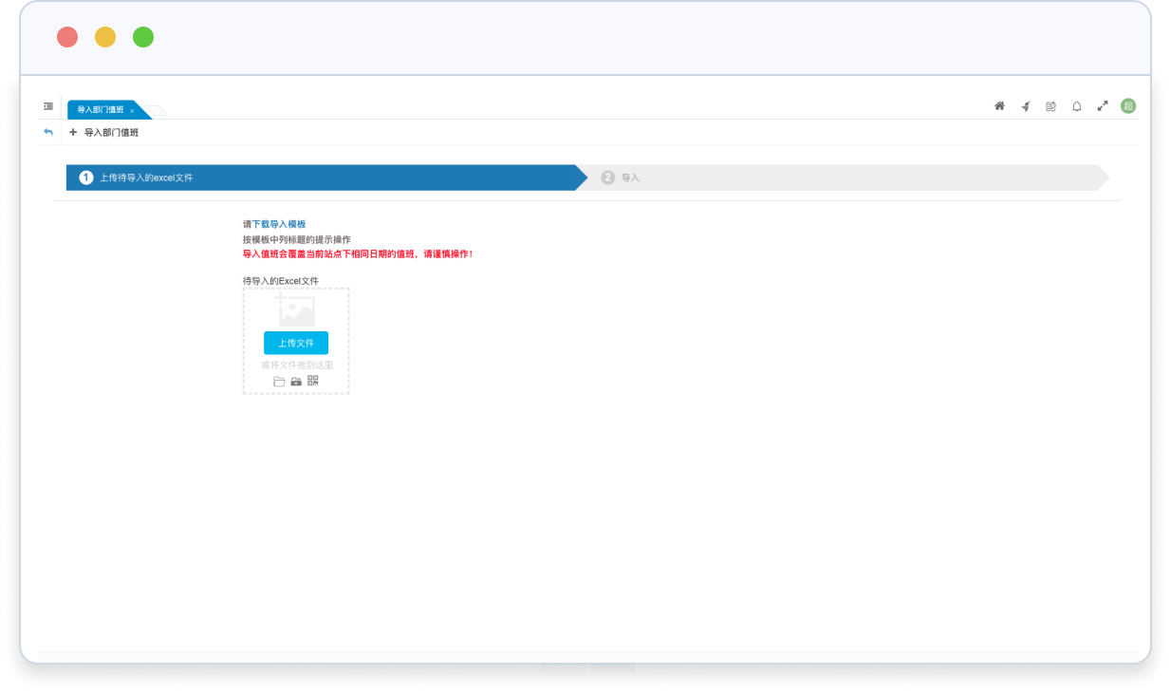Click the blue back arrow icon

click(x=48, y=133)
